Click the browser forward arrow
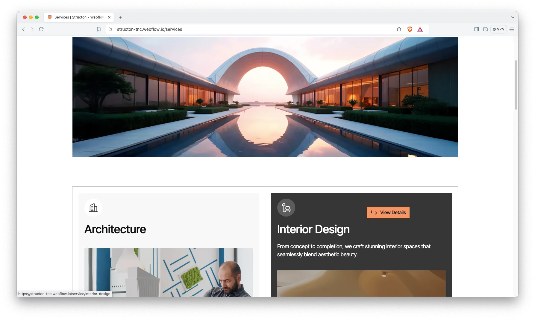The height and width of the screenshot is (319, 535). click(32, 29)
